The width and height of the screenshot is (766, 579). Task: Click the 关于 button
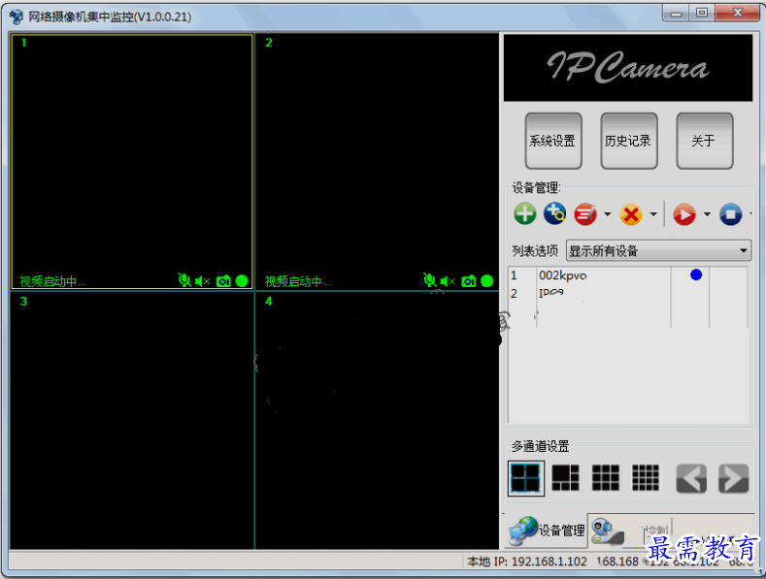(705, 141)
